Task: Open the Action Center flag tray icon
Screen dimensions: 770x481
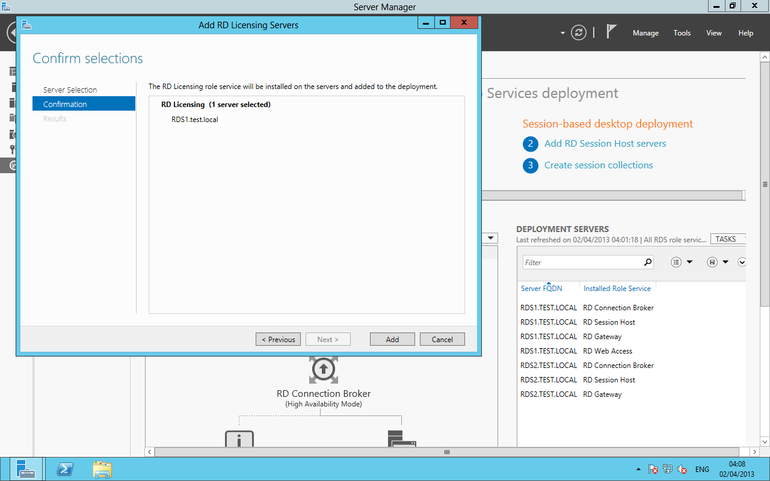Action: (x=653, y=469)
